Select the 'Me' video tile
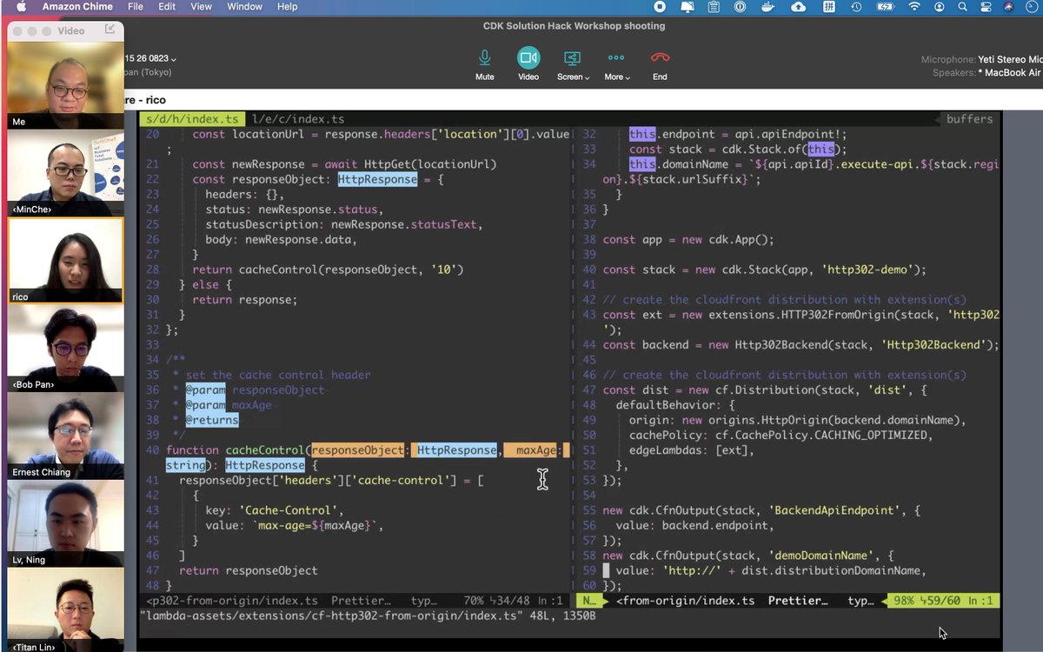1043x652 pixels. pyautogui.click(x=65, y=85)
